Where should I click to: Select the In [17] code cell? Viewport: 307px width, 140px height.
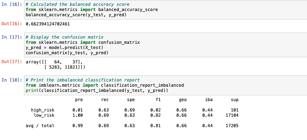[x=165, y=45]
